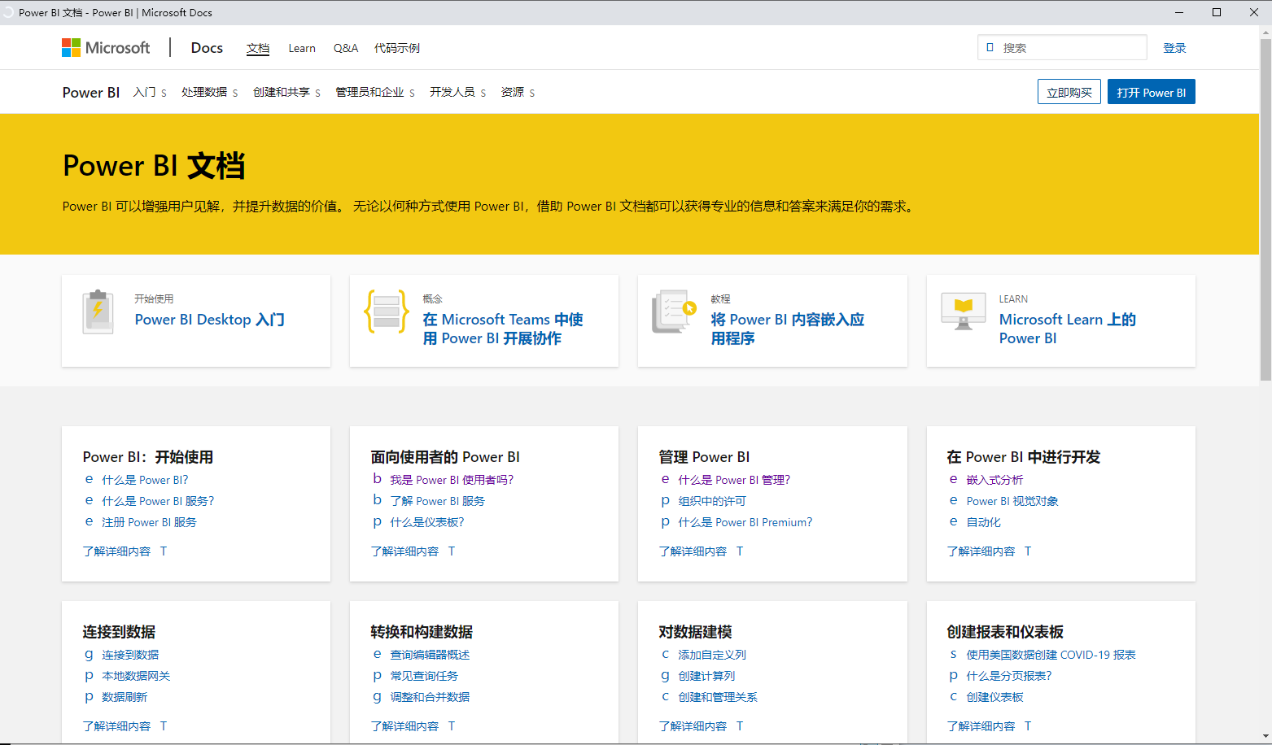Click icon beside 什么是分页报表?
This screenshot has height=745, width=1272.
click(954, 676)
